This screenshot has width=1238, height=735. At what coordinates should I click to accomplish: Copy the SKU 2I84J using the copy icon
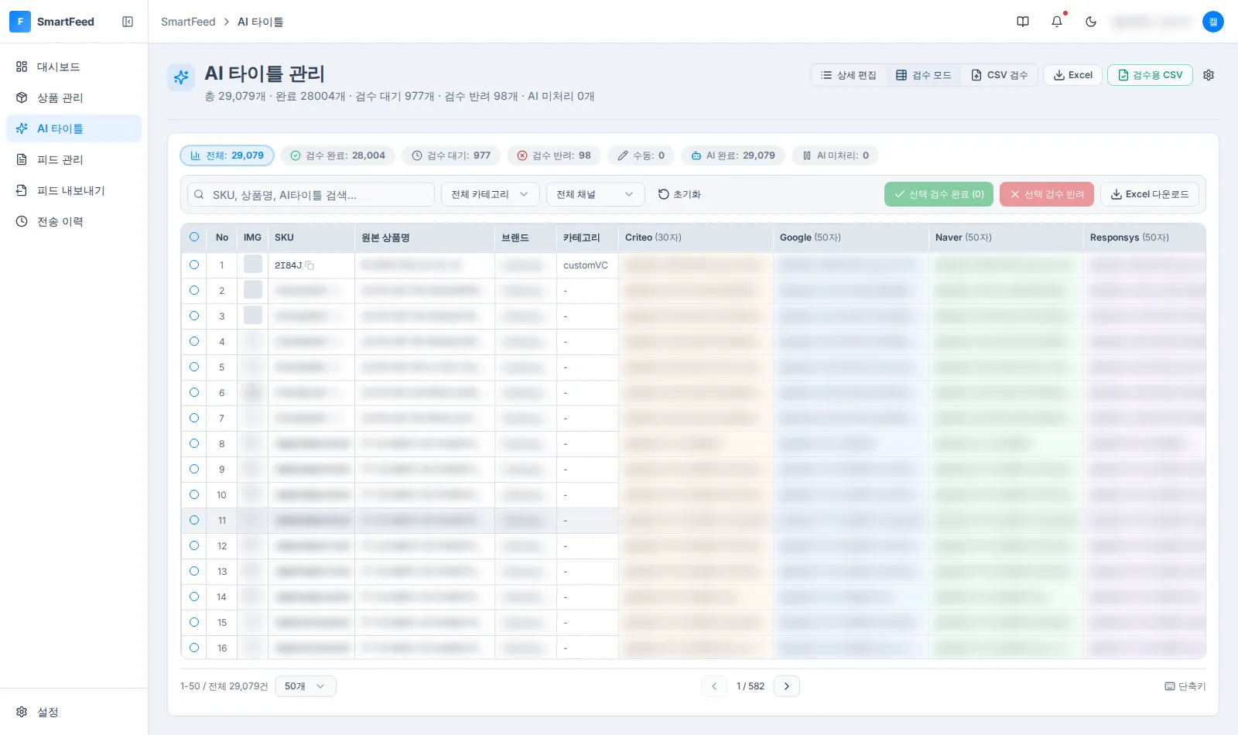coord(309,265)
